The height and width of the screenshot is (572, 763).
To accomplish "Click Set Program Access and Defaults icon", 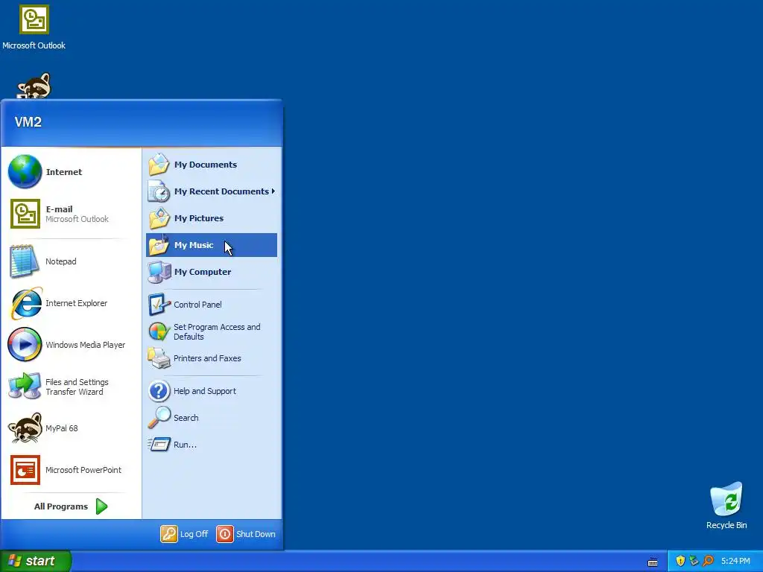I will (x=159, y=331).
